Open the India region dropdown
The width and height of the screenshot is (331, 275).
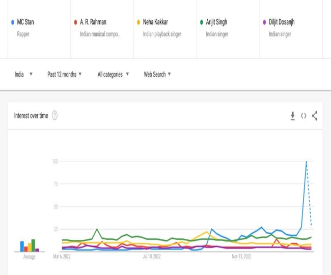23,74
